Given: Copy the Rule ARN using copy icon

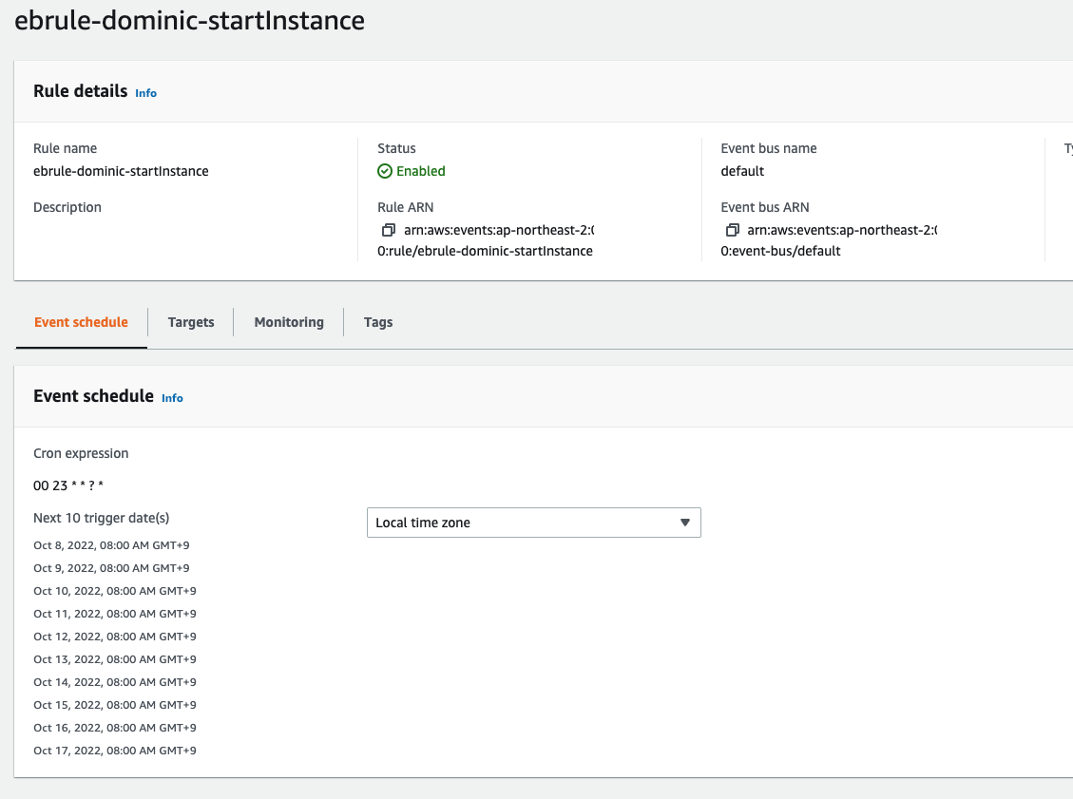Looking at the screenshot, I should tap(388, 230).
